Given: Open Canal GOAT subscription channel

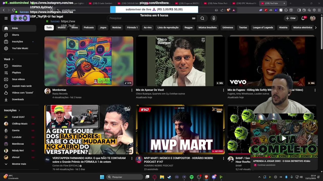Looking at the screenshot, I should point(19,117).
